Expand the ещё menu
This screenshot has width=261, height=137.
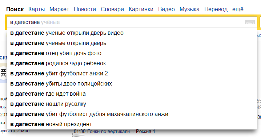click(238, 9)
